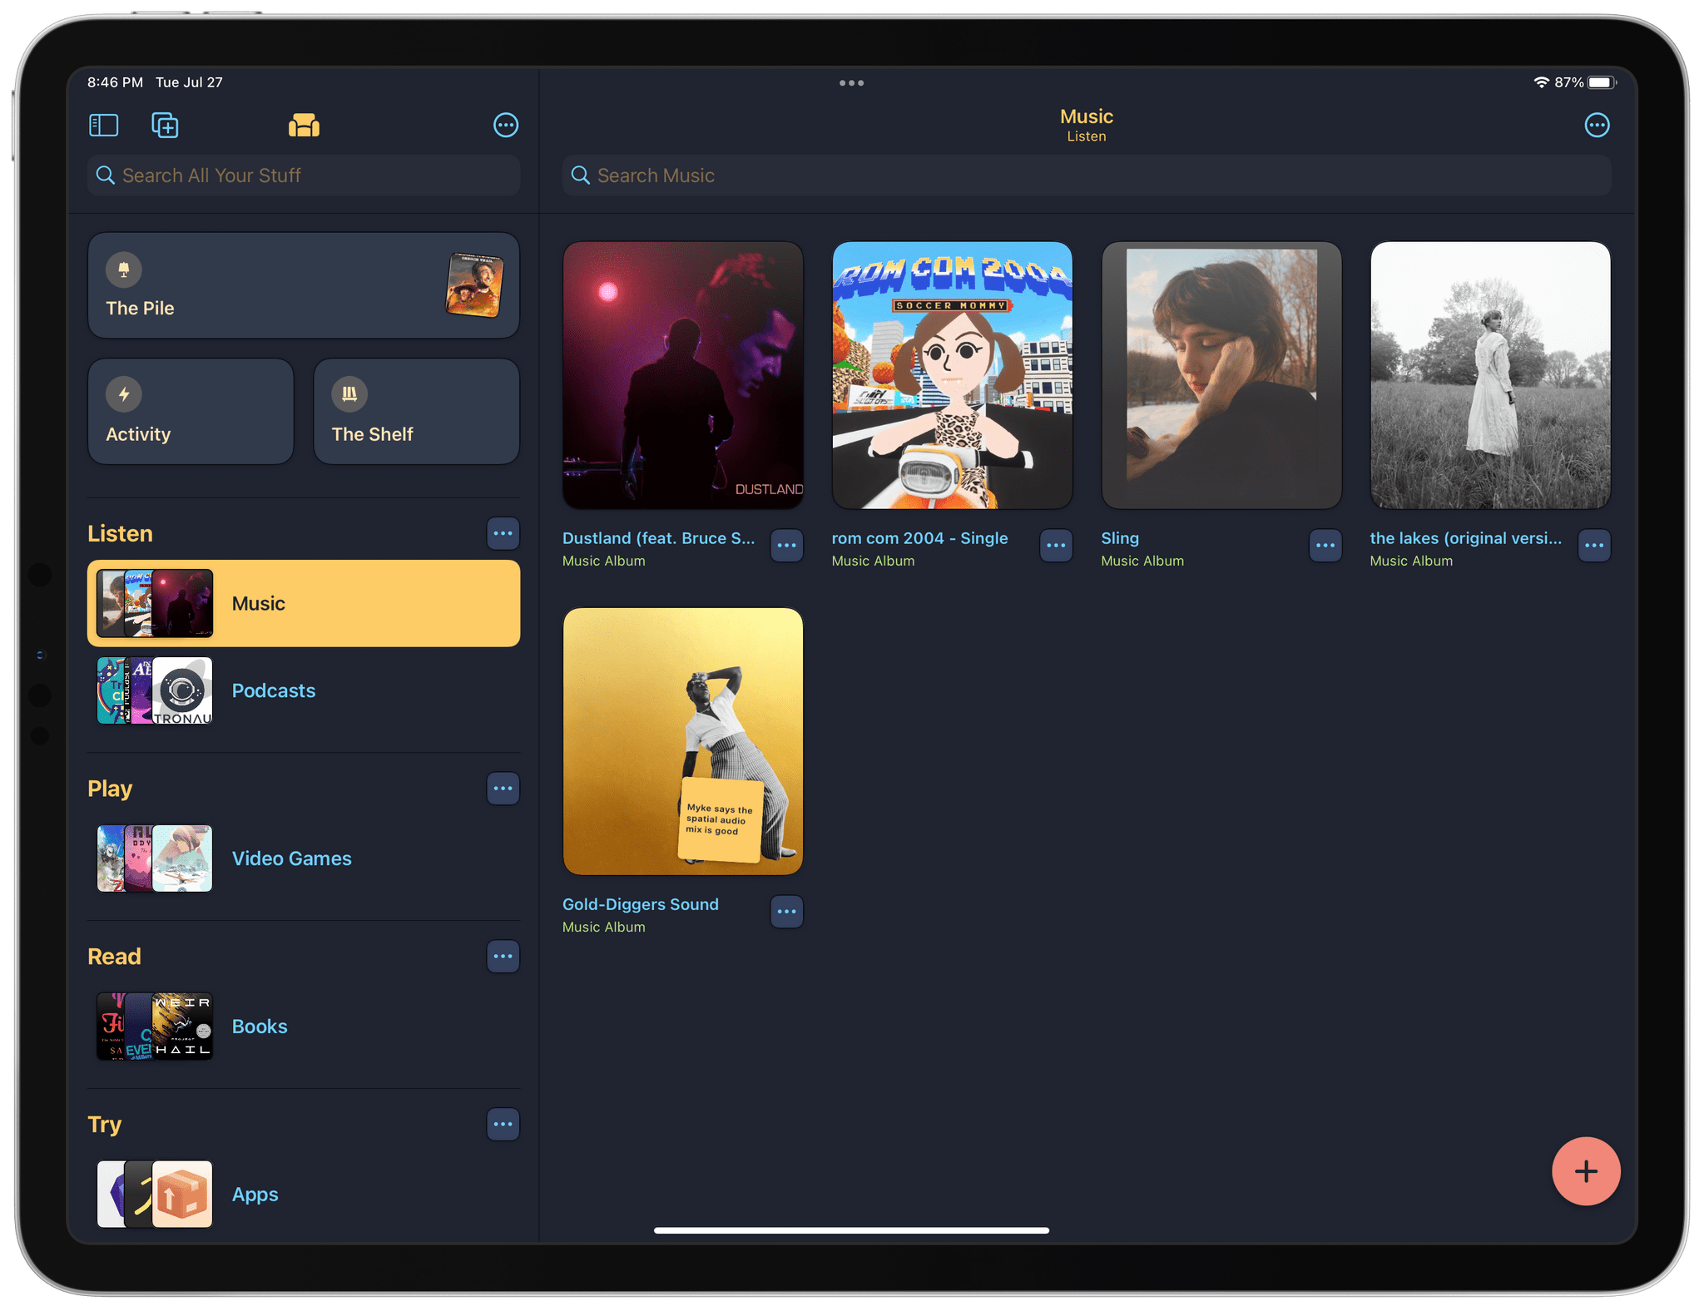Open sidebar more options ellipsis button
The width and height of the screenshot is (1704, 1311).
tap(506, 126)
